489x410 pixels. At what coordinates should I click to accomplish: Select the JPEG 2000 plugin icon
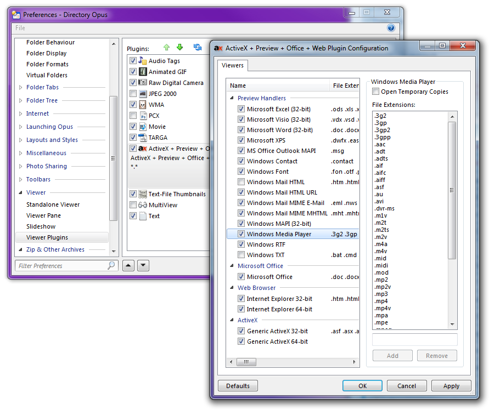[143, 94]
